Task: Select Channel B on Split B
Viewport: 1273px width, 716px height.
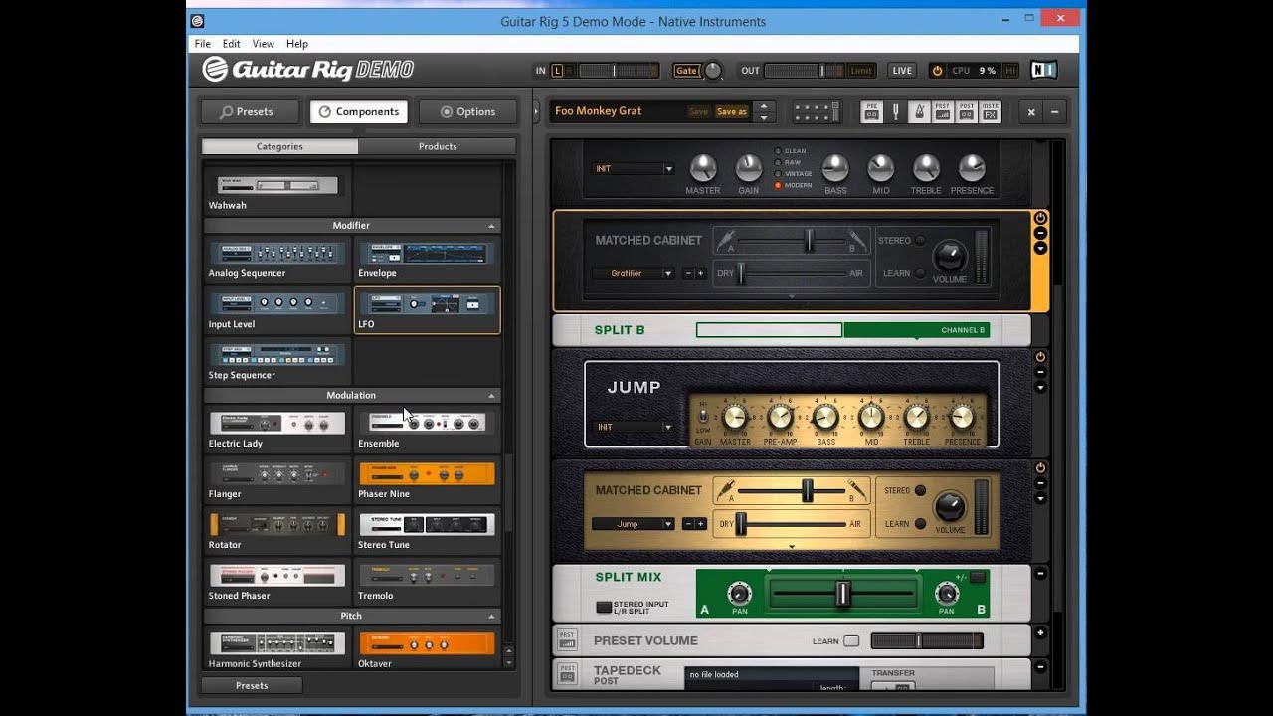Action: pyautogui.click(x=917, y=330)
